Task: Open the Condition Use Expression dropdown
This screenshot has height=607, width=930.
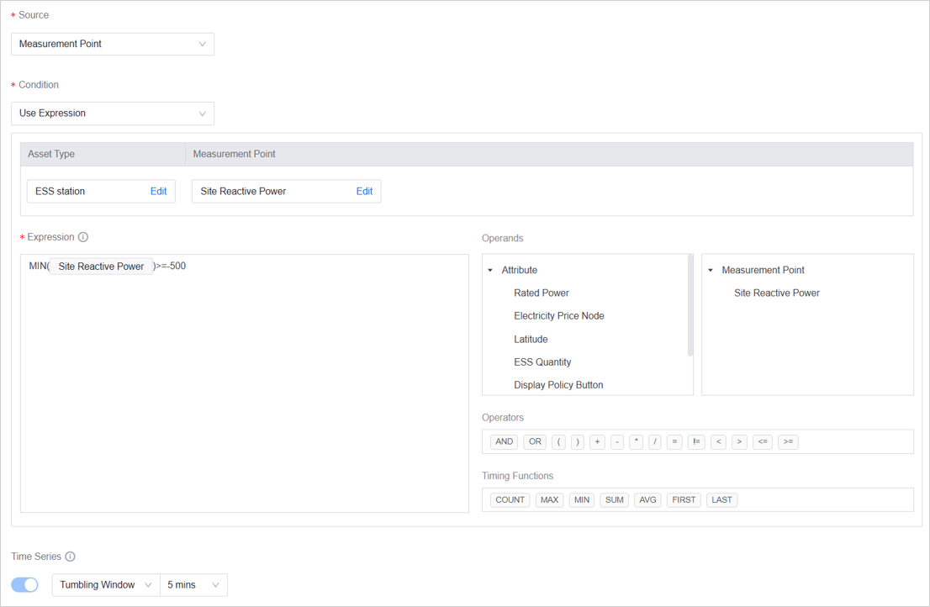Action: (113, 113)
